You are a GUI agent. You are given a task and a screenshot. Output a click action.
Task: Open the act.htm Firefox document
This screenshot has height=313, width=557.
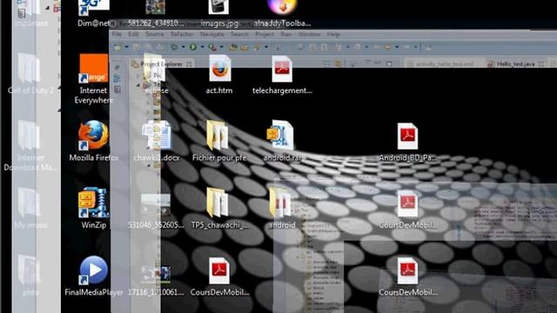[219, 75]
